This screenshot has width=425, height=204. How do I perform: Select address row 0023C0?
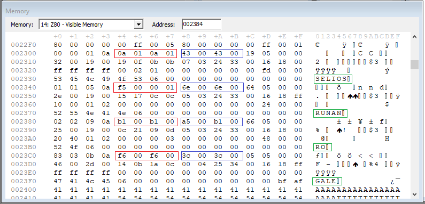(24, 156)
